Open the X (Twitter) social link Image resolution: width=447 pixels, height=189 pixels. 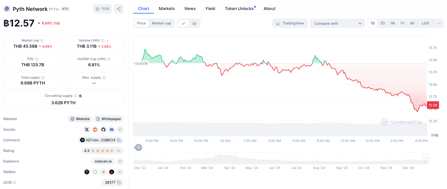(x=87, y=130)
